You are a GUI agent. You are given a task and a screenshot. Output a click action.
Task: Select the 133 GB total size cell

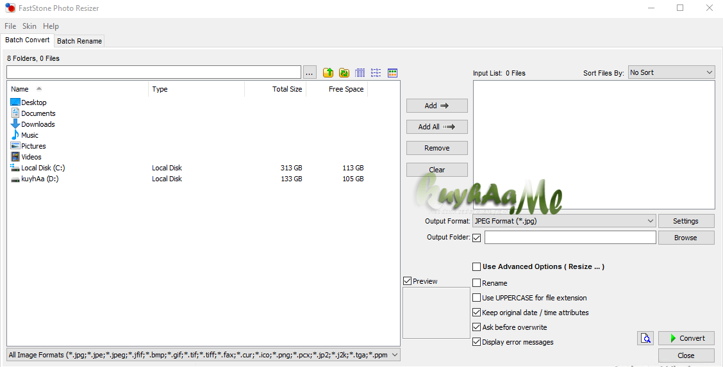(x=292, y=179)
